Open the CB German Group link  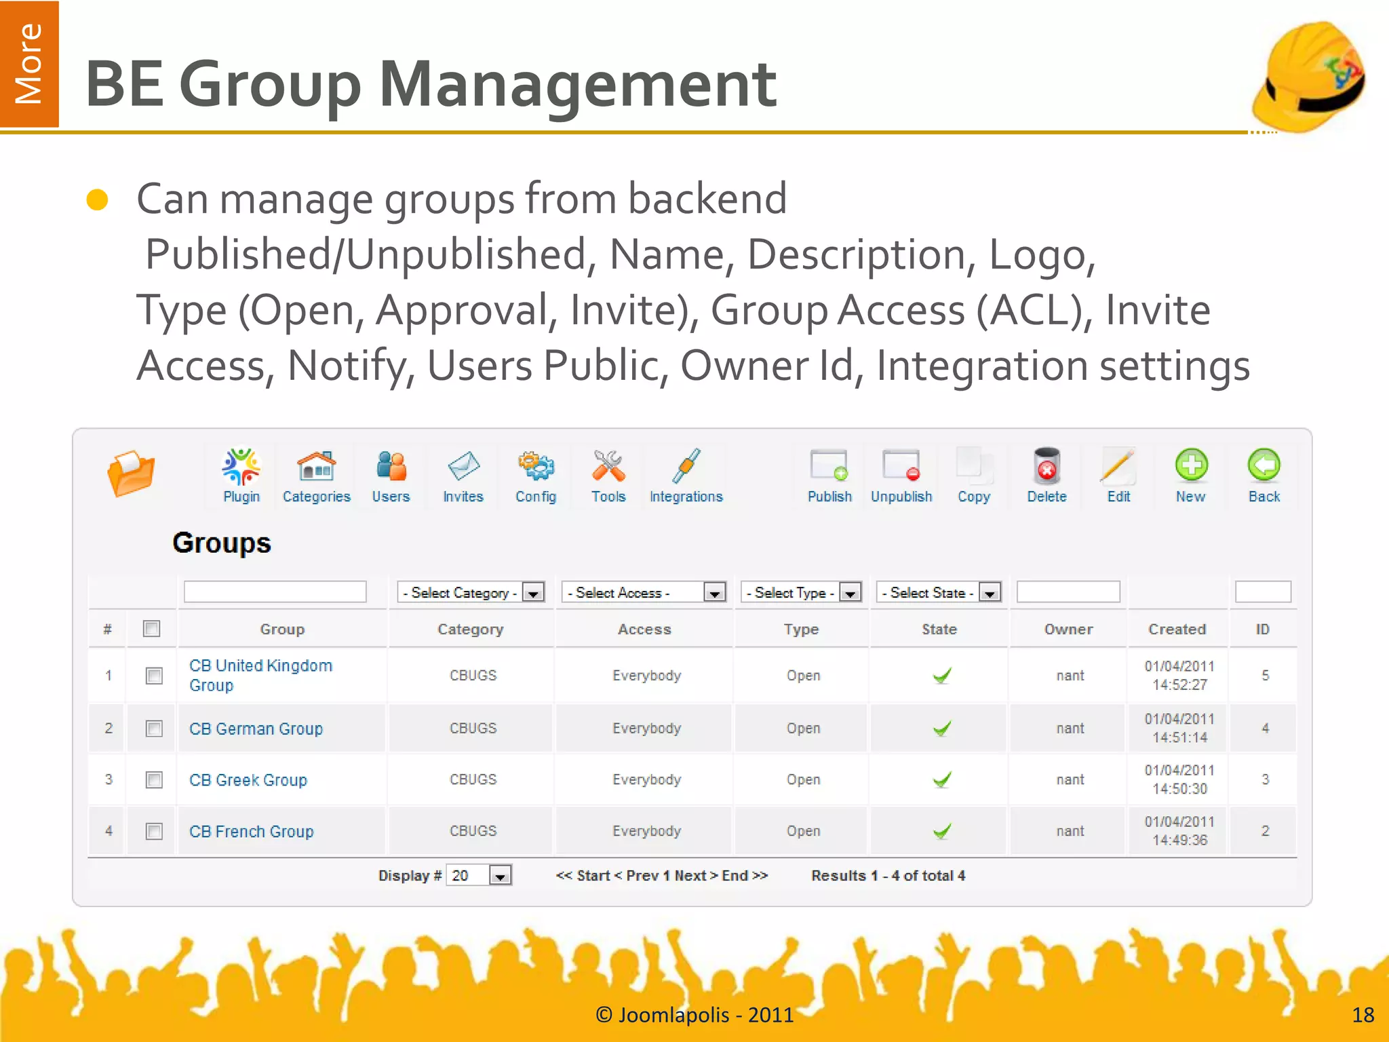pyautogui.click(x=256, y=729)
